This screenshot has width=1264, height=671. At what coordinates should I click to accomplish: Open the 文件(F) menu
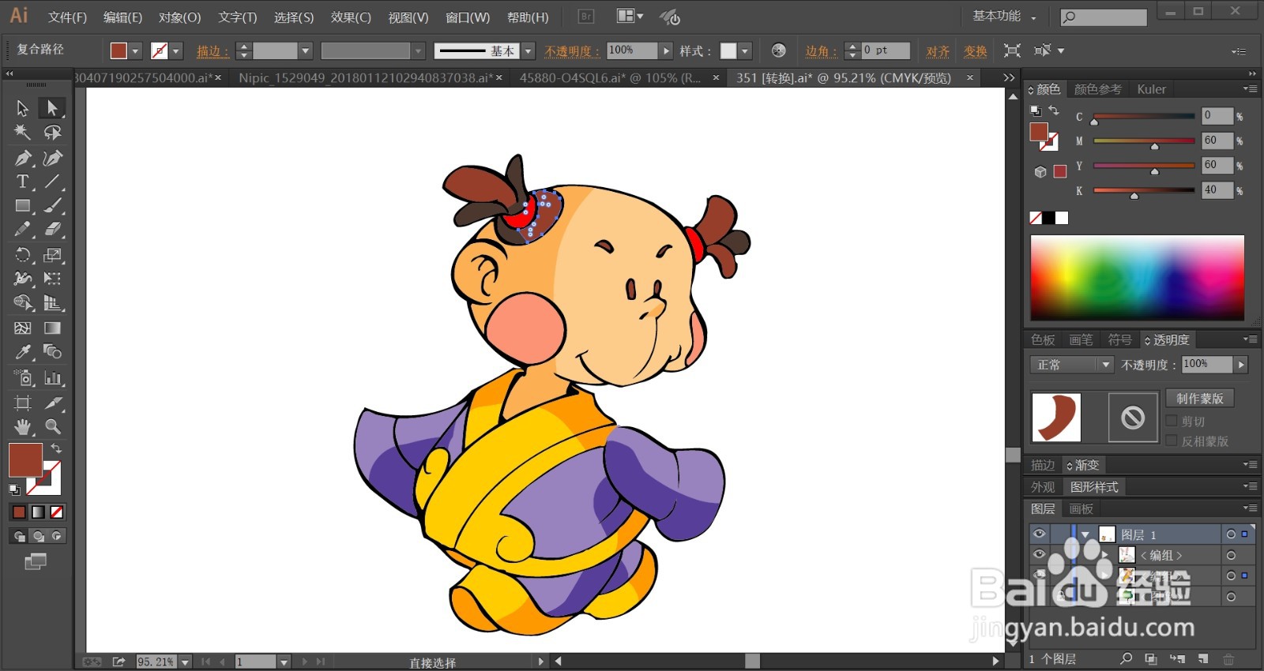(x=67, y=17)
